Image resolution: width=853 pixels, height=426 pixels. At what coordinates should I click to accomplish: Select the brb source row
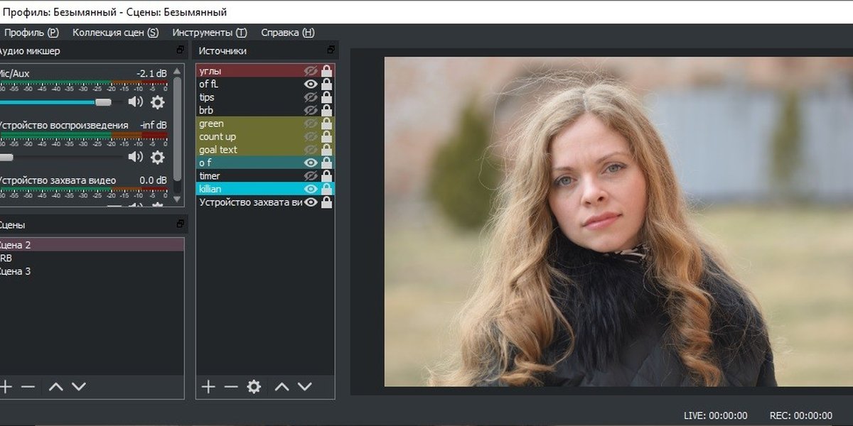click(265, 110)
